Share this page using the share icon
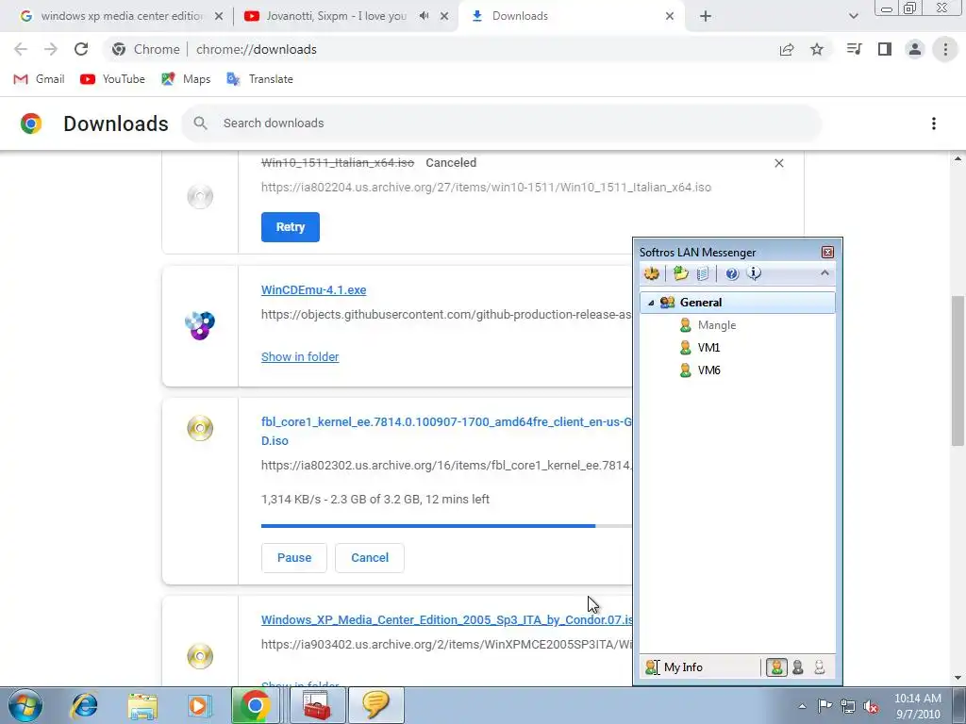 click(x=787, y=49)
